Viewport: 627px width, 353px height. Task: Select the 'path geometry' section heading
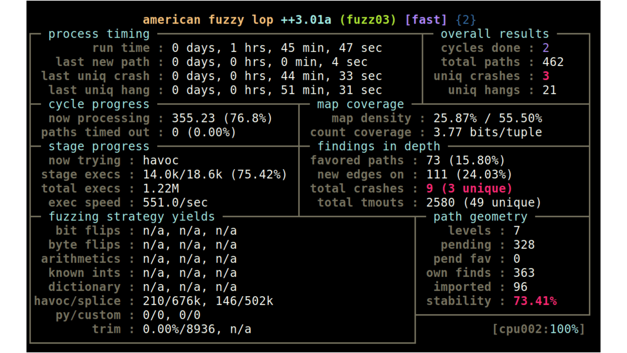(x=480, y=217)
